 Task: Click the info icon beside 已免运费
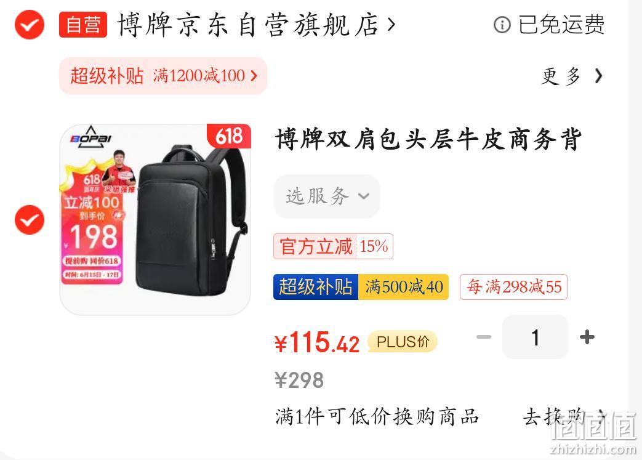point(502,25)
